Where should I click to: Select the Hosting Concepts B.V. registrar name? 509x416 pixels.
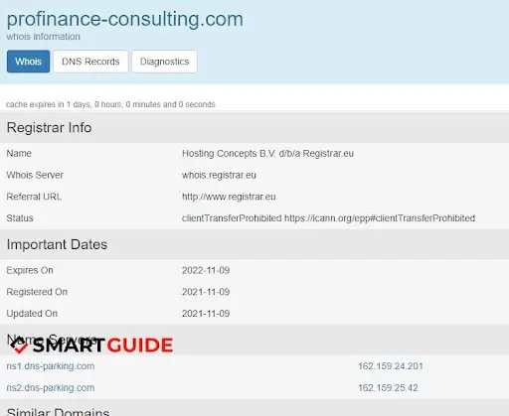267,154
